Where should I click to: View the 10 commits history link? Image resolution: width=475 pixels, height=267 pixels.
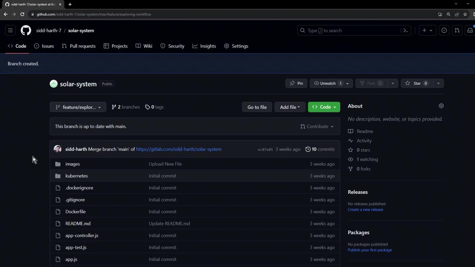[x=320, y=149]
